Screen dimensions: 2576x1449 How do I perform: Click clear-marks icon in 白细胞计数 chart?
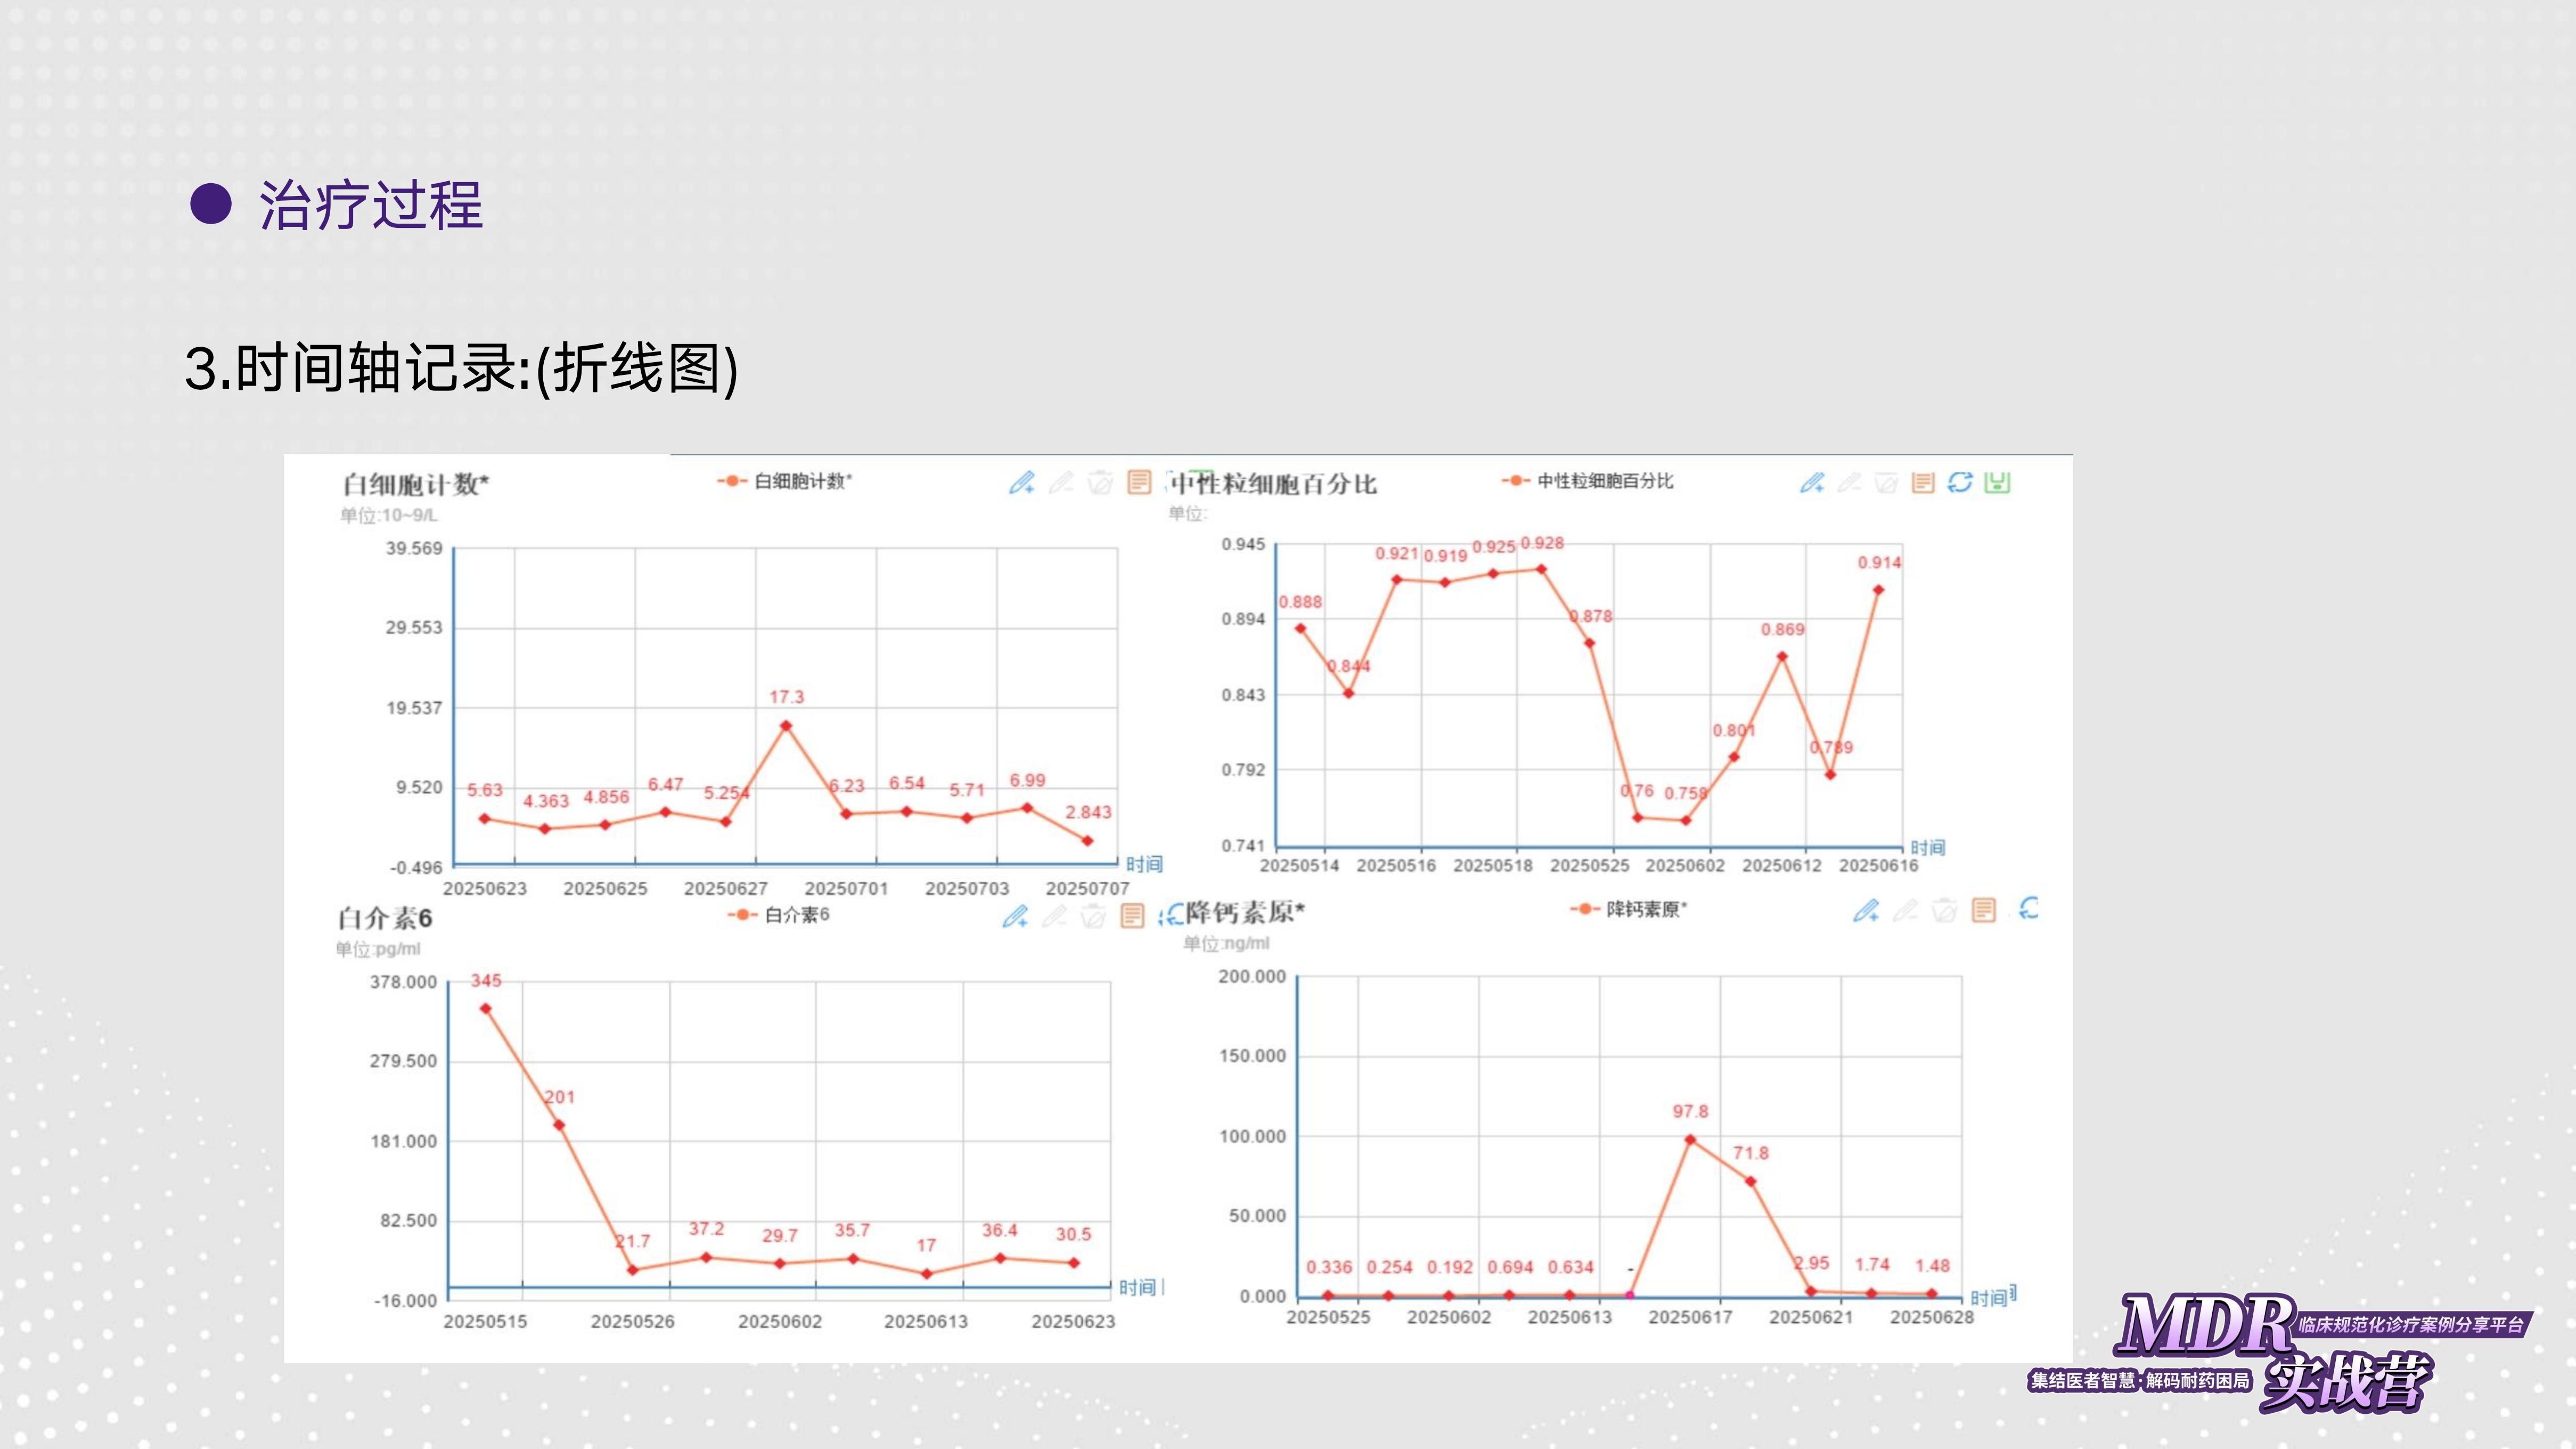[x=1100, y=483]
